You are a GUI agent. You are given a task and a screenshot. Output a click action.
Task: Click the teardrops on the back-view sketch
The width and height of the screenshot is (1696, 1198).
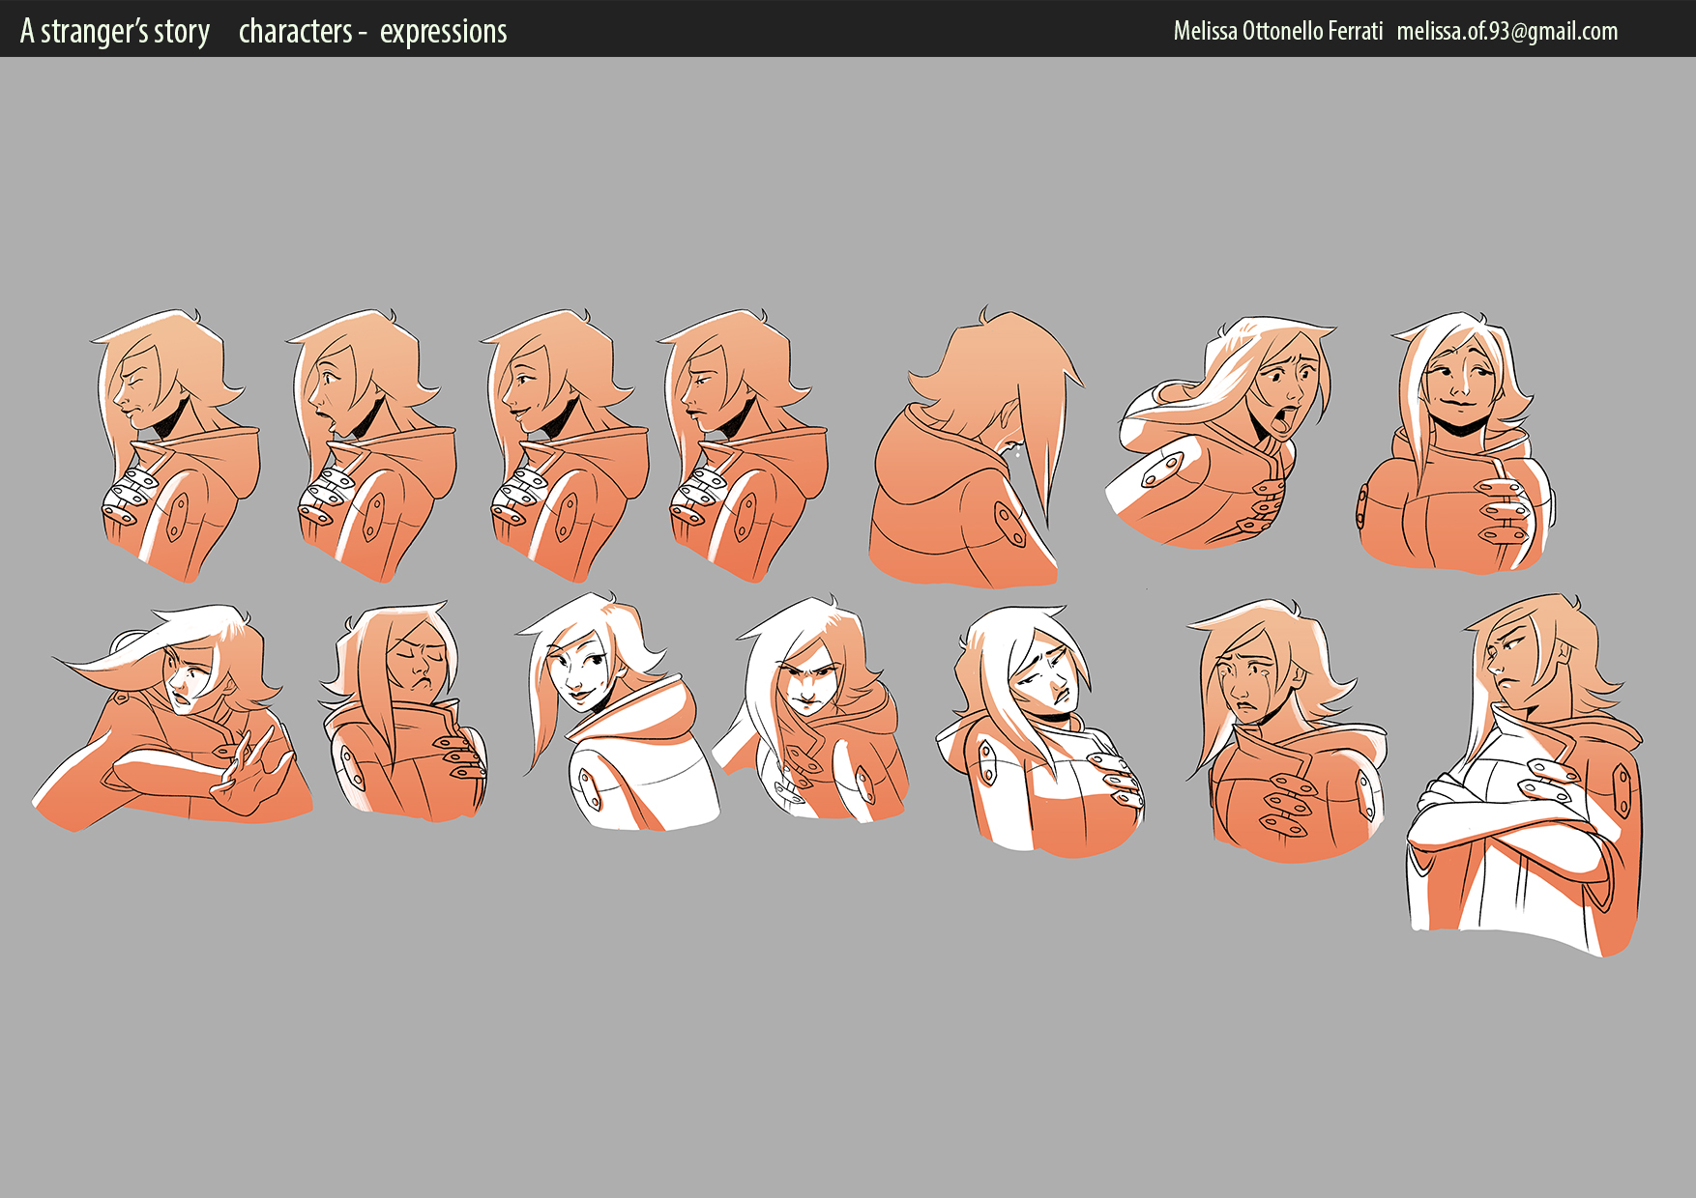pyautogui.click(x=1016, y=450)
